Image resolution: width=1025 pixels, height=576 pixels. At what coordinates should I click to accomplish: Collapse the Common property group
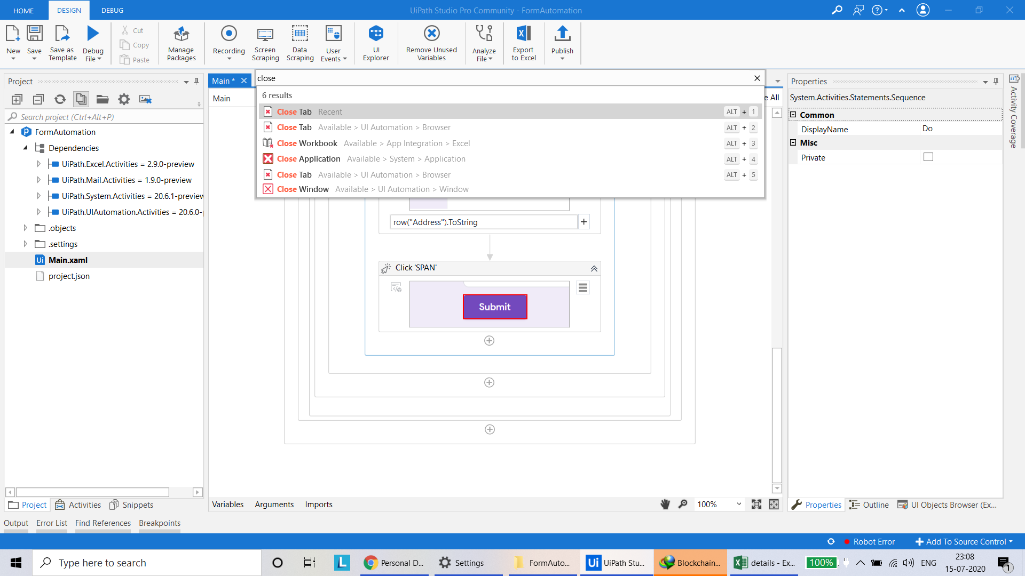793,115
